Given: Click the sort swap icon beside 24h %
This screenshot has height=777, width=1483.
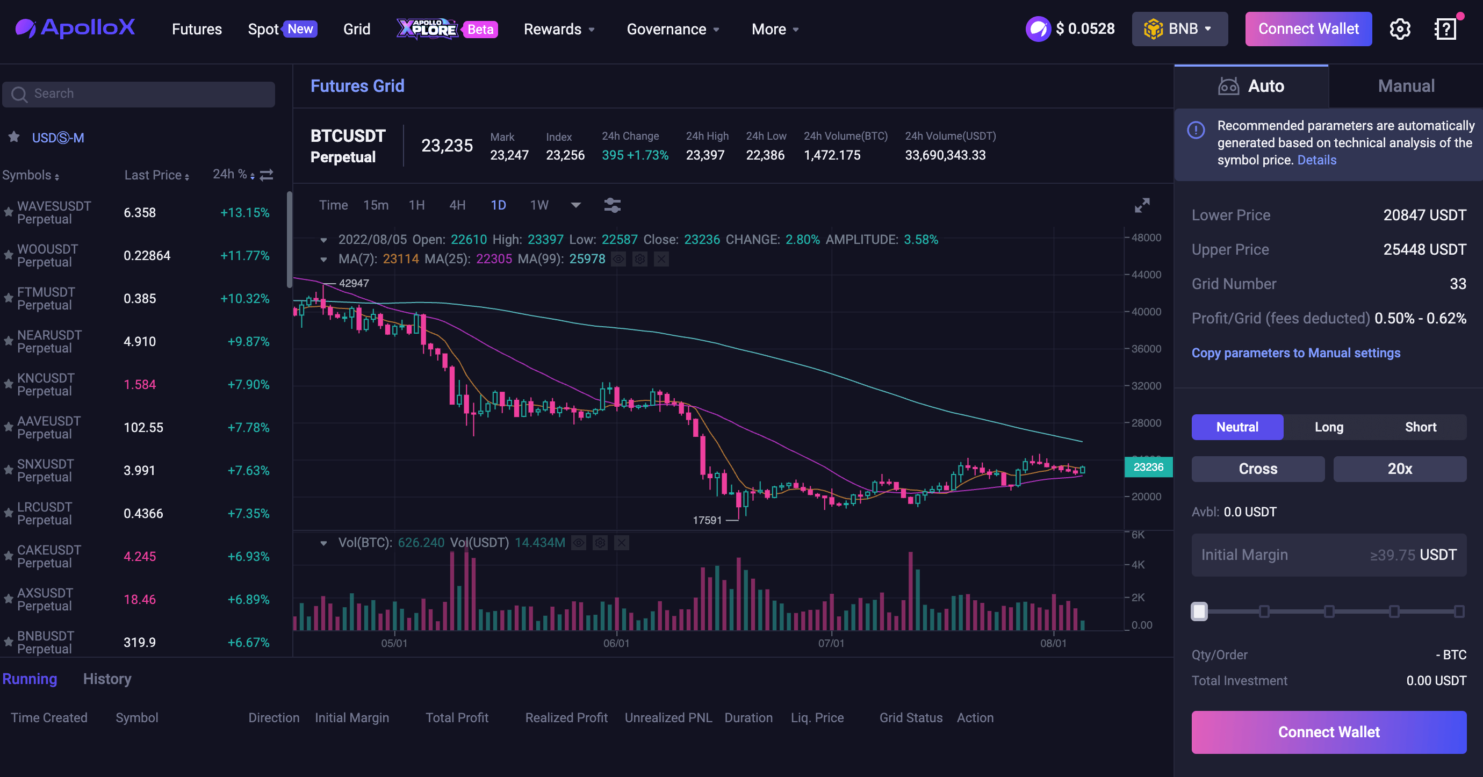Looking at the screenshot, I should [265, 175].
